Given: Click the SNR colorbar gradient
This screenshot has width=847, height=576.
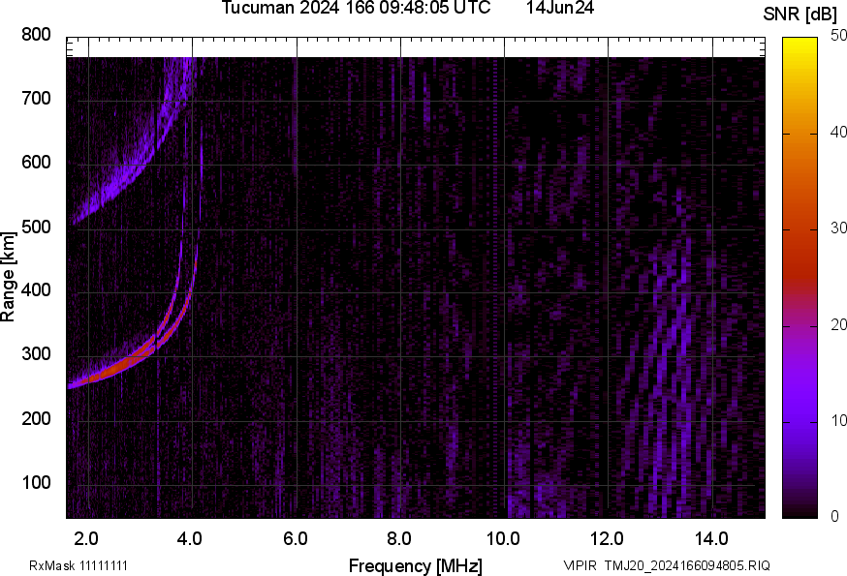Looking at the screenshot, I should [800, 278].
